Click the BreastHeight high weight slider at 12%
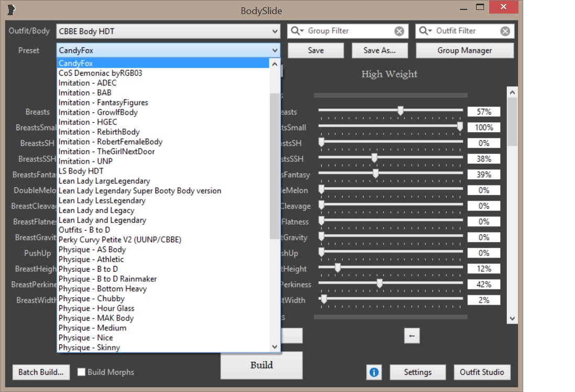 338,268
